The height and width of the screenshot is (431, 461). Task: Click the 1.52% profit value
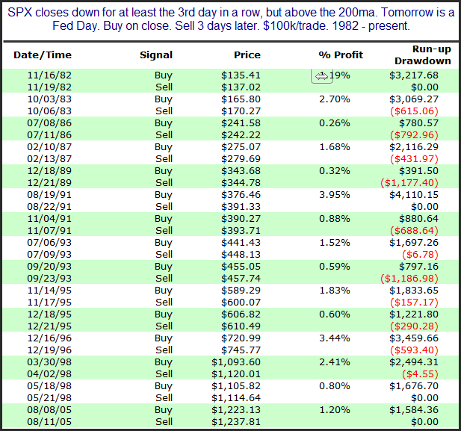(335, 243)
